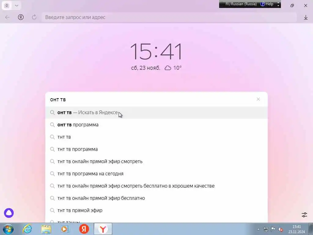
Task: Select suggestion ending в хорошем качестве
Action: click(x=156, y=186)
